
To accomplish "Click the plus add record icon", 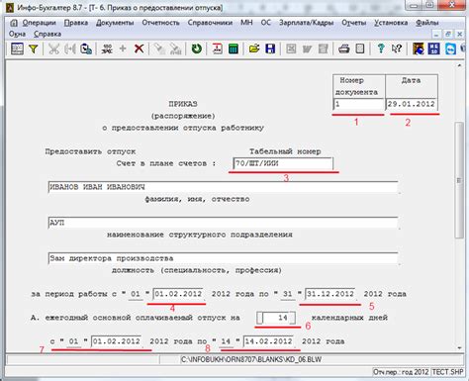I will (x=123, y=48).
